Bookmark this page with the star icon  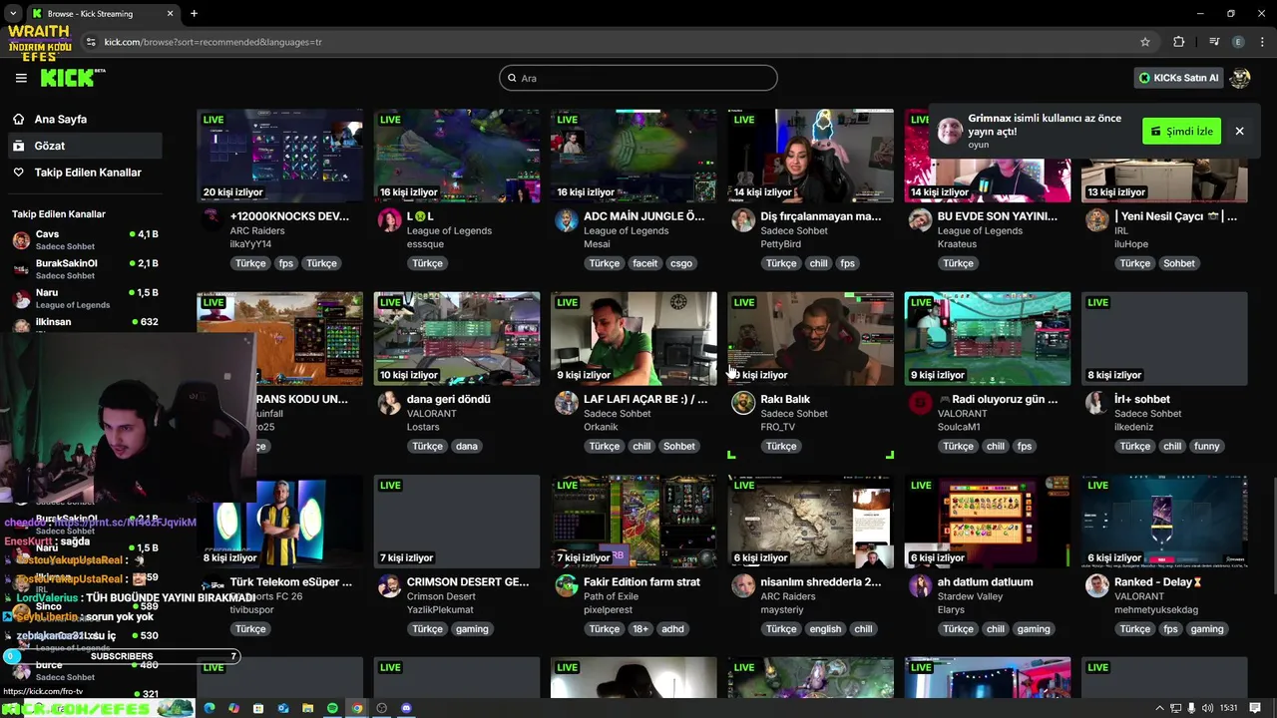1145,42
